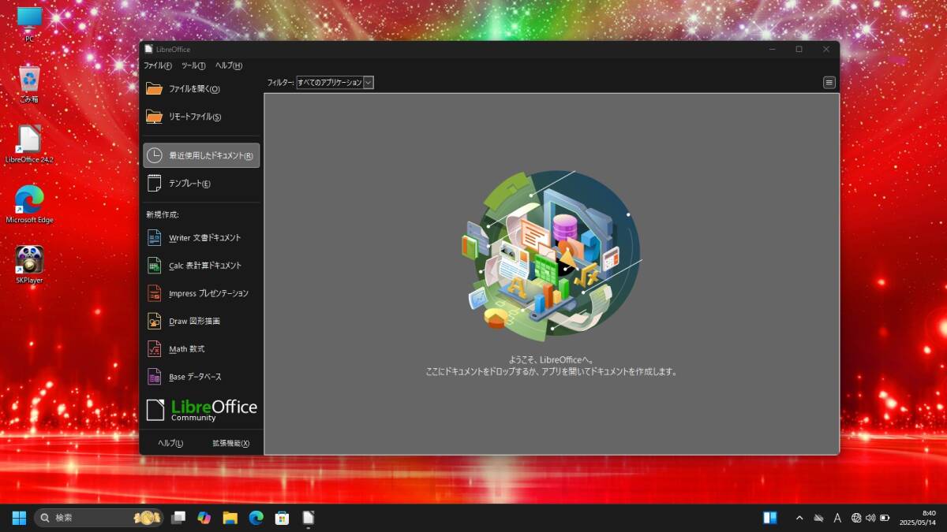Viewport: 947px width, 532px height.
Task: Open File Explorer from the taskbar
Action: [x=230, y=518]
